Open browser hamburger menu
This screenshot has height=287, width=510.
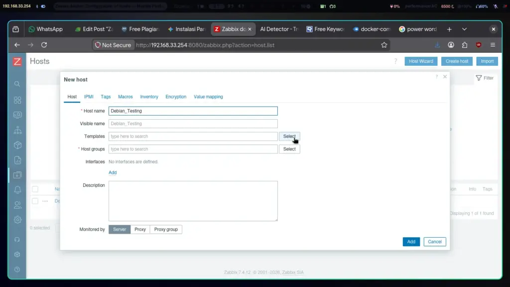[493, 45]
